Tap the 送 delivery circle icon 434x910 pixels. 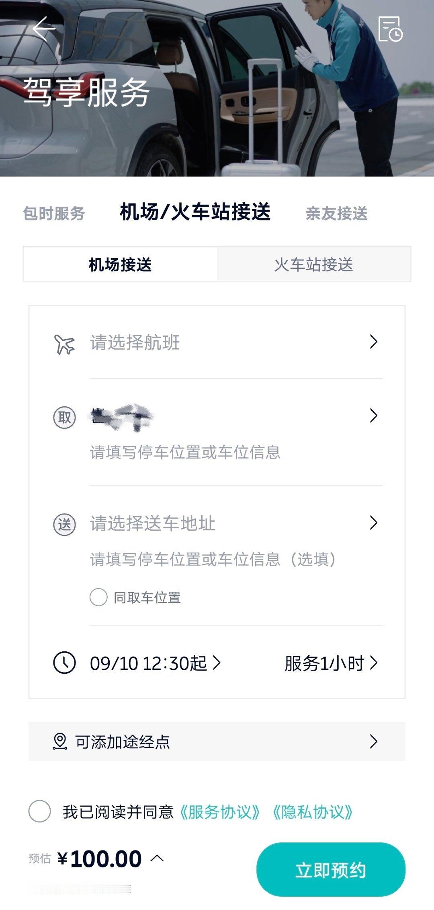tap(64, 524)
